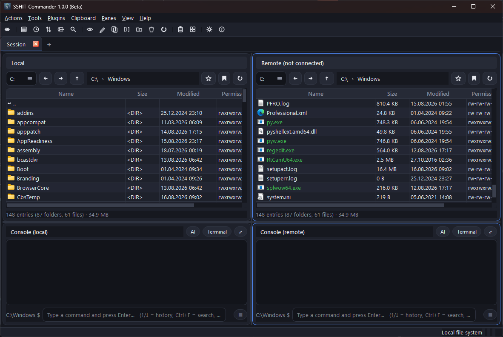Sort Remote pane by Name column

click(316, 94)
